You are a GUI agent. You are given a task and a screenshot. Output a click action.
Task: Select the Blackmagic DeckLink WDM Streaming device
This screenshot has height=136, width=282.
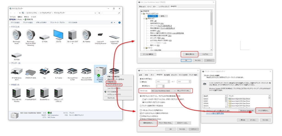coord(30,35)
